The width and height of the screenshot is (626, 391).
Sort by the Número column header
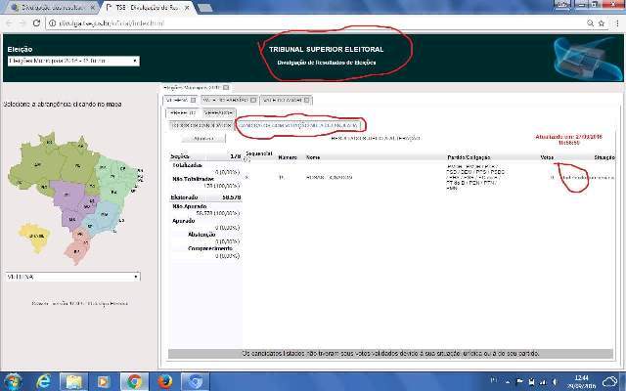click(x=288, y=157)
